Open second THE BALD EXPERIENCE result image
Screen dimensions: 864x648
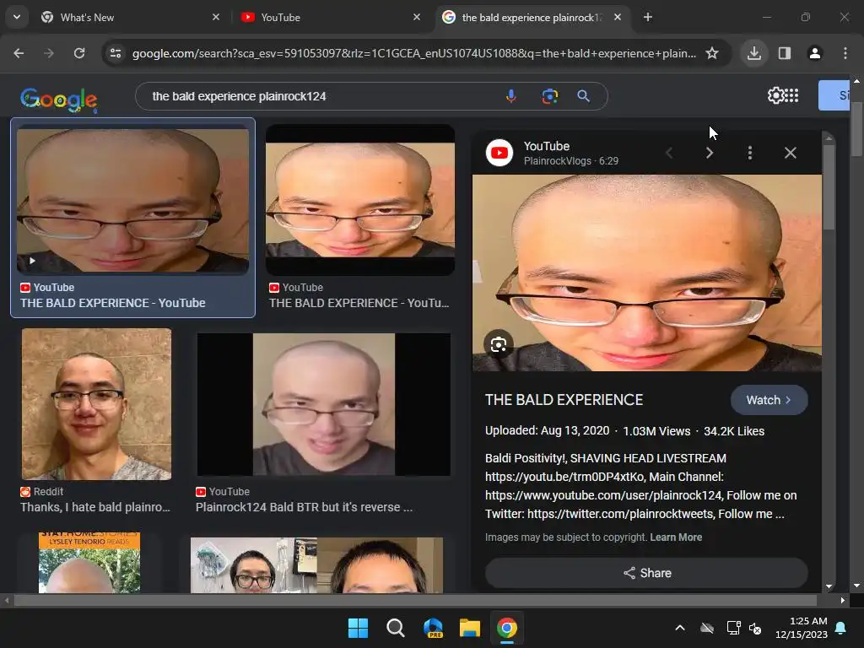pyautogui.click(x=360, y=199)
